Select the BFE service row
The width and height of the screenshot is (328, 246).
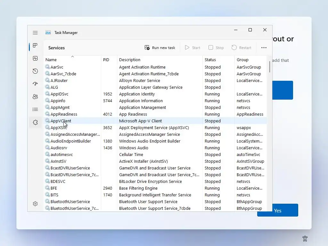pos(155,188)
